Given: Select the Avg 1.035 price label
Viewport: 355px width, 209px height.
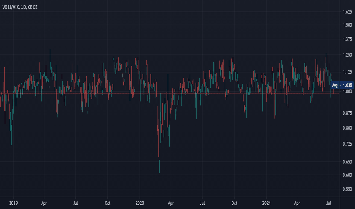Looking at the screenshot, I should [342, 85].
